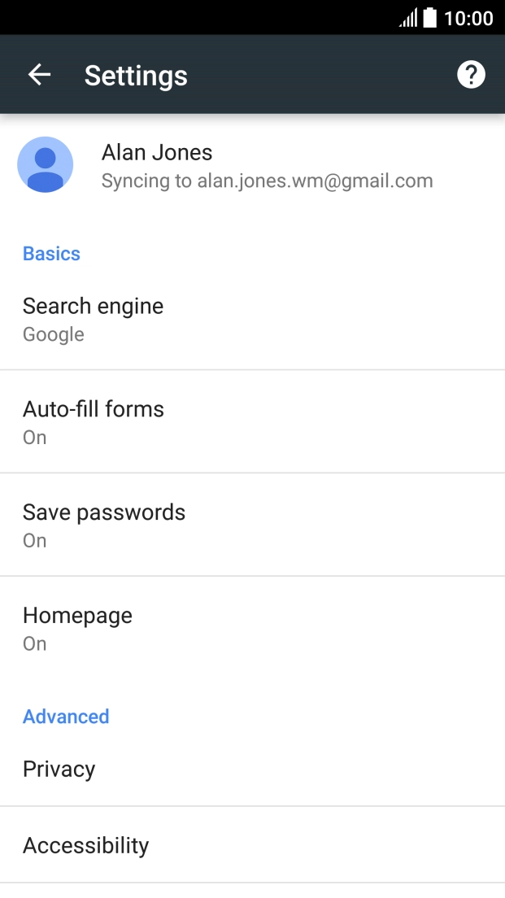Image resolution: width=505 pixels, height=898 pixels.
Task: Open Homepage setting
Action: pyautogui.click(x=77, y=616)
